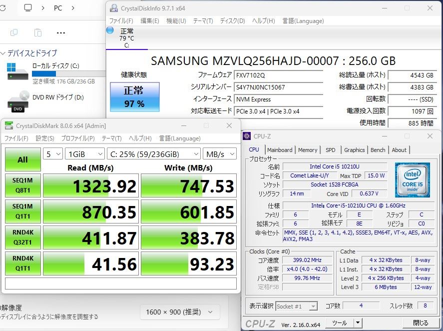Image resolution: width=443 pixels, height=331 pixels.
Task: Open the 1600 × 900 resolution dropdown
Action: click(x=180, y=312)
